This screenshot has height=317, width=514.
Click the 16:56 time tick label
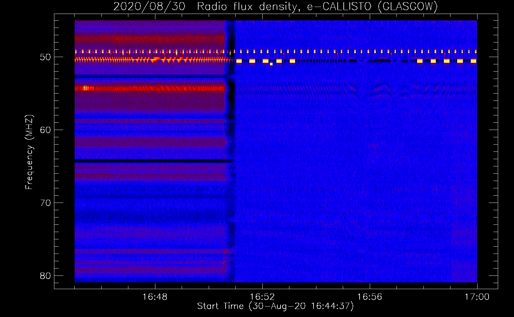[x=369, y=297]
